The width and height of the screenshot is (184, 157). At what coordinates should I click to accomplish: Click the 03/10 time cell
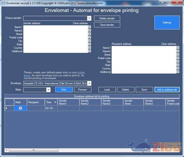click(x=51, y=108)
